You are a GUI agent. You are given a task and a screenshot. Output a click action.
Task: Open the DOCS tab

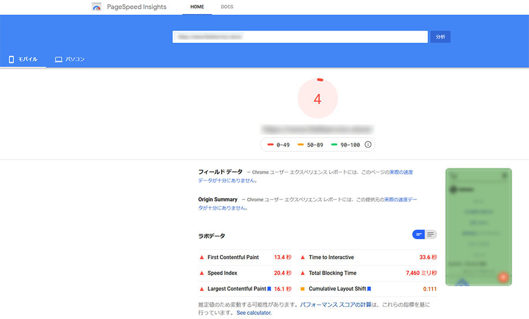click(227, 7)
